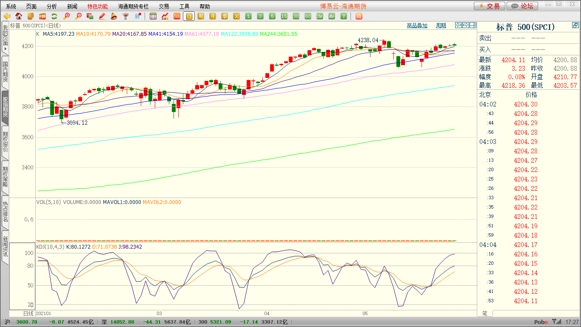Click previous contract left-arrow icon
The height and width of the screenshot is (327, 581).
[x=458, y=25]
